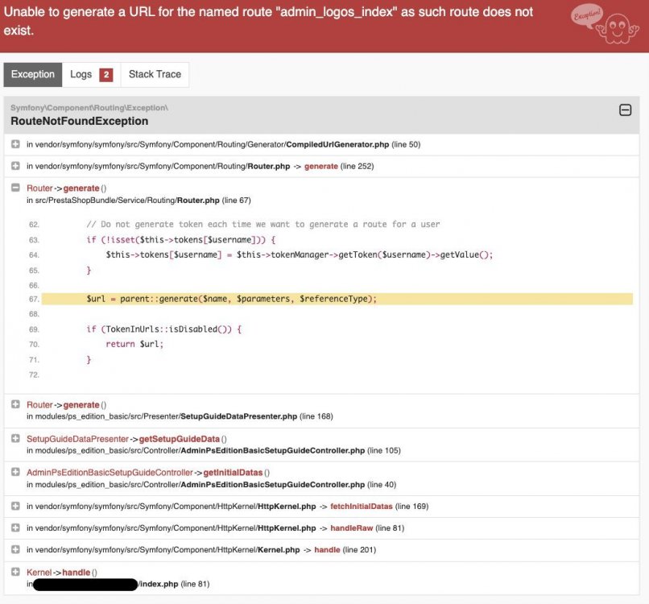Image resolution: width=649 pixels, height=604 pixels.
Task: Click HttpKernel.php file name at line 169
Action: point(287,507)
